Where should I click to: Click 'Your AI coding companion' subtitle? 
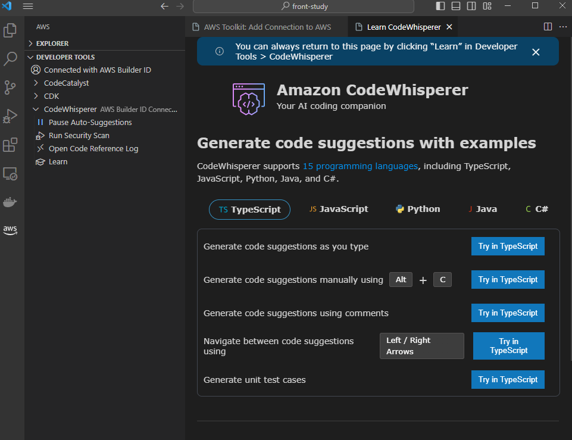331,106
